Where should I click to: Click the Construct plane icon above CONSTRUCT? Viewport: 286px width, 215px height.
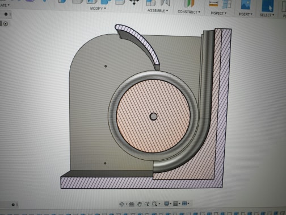click(190, 3)
